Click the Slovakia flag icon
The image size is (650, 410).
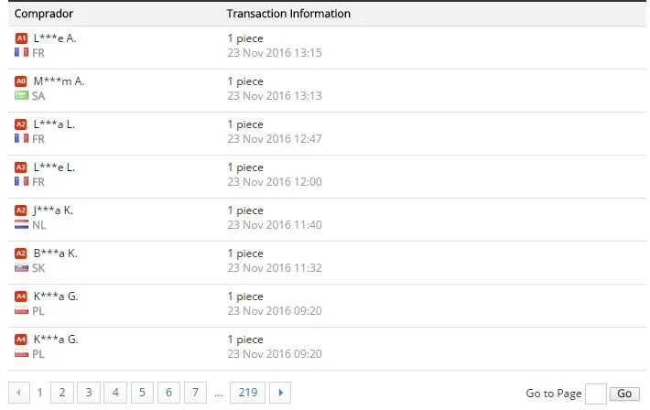(x=22, y=268)
